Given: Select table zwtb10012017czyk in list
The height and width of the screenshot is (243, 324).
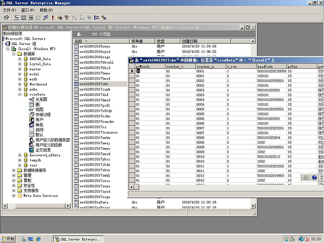Looking at the screenshot, I should [x=95, y=89].
